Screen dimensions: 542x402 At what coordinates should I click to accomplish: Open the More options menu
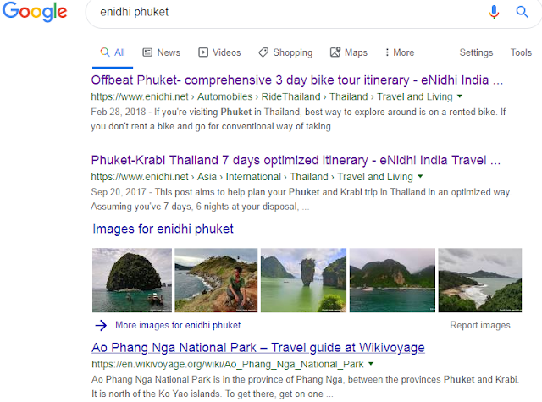click(x=400, y=52)
